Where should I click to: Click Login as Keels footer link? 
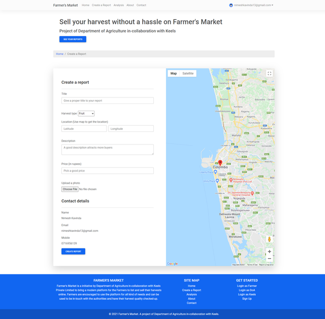(247, 294)
